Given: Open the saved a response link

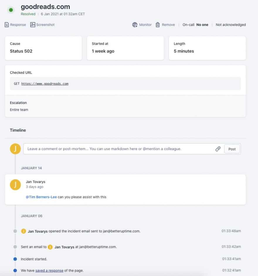Looking at the screenshot, I should pos(49,270).
